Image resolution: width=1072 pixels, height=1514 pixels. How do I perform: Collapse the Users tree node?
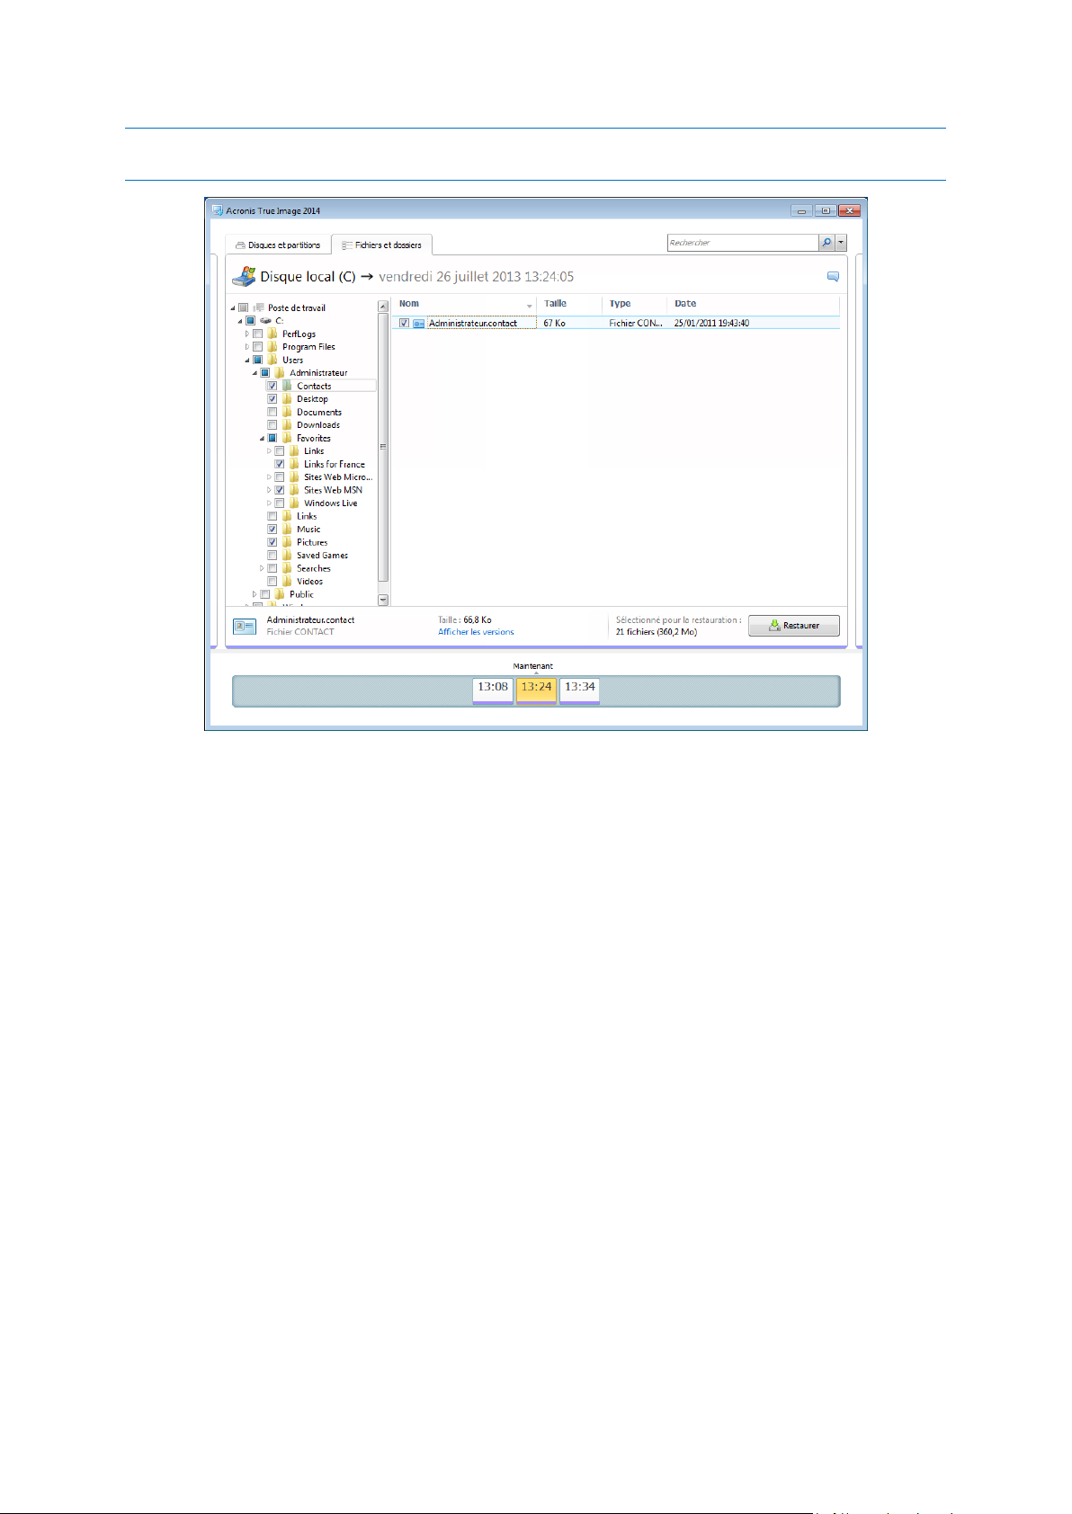click(x=247, y=361)
